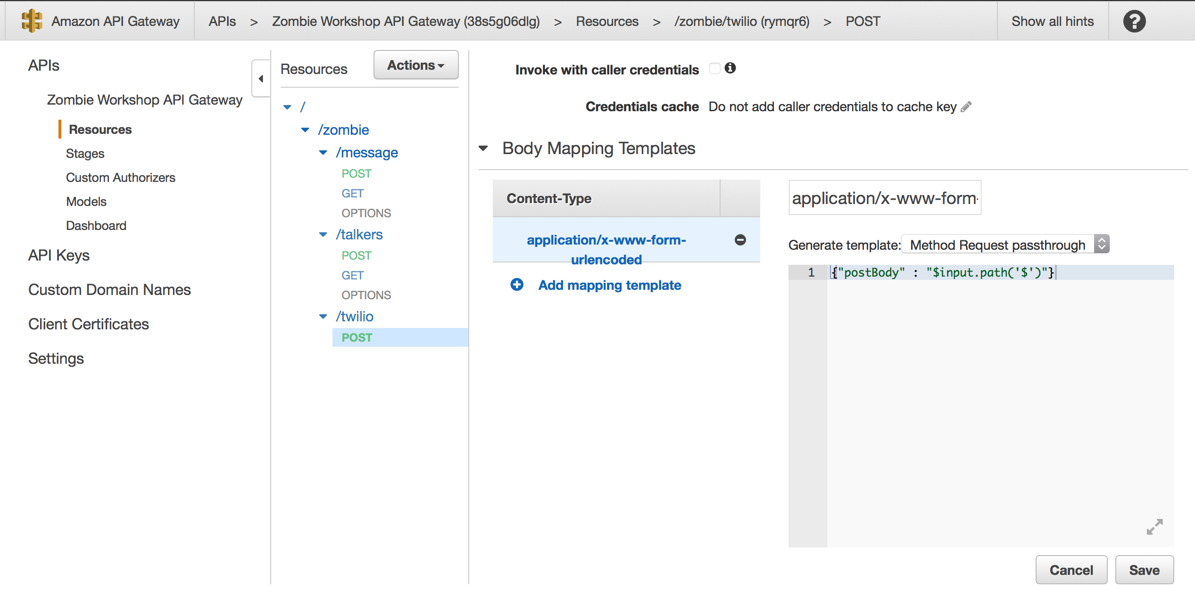Click the collapse panel arrow icon
The width and height of the screenshot is (1195, 589).
pyautogui.click(x=261, y=79)
